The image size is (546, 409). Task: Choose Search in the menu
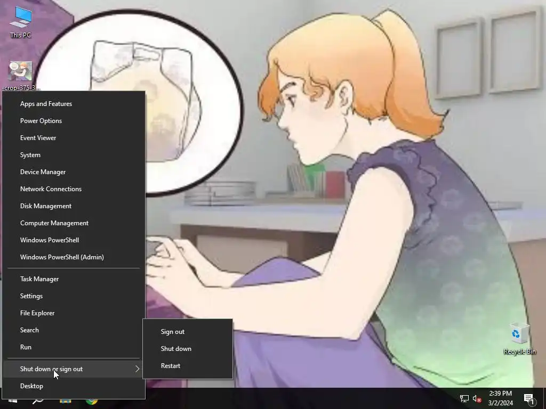[x=74, y=330]
